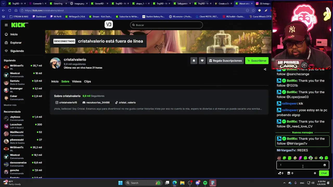This screenshot has width=333, height=187.
Task: Switch to the Videos tab
Action: coord(77,82)
